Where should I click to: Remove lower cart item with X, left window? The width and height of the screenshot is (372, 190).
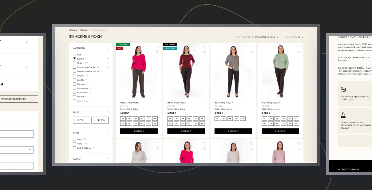[x=26, y=67]
